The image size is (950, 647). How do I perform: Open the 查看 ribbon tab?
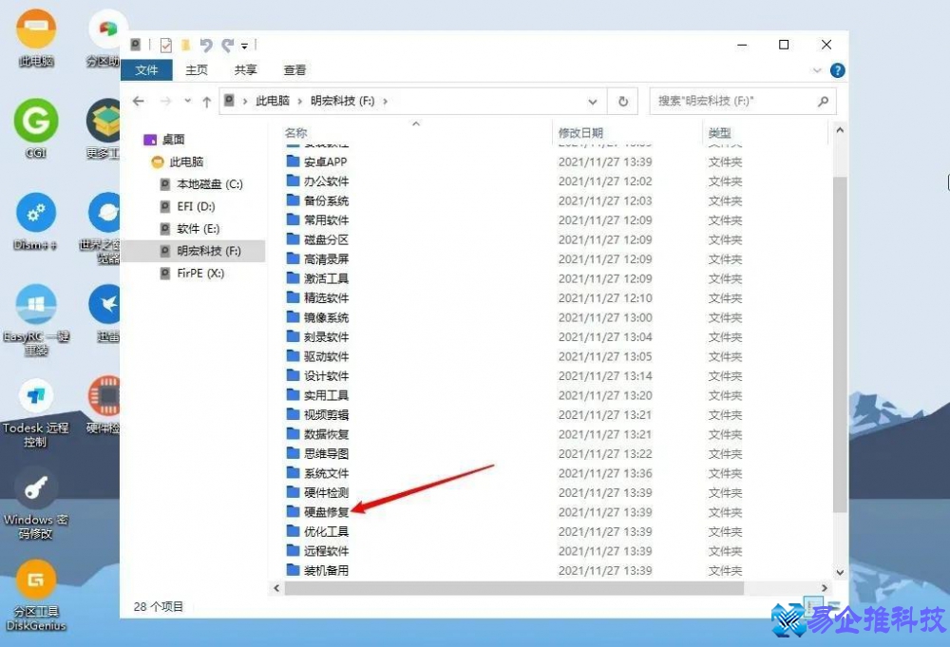(294, 69)
